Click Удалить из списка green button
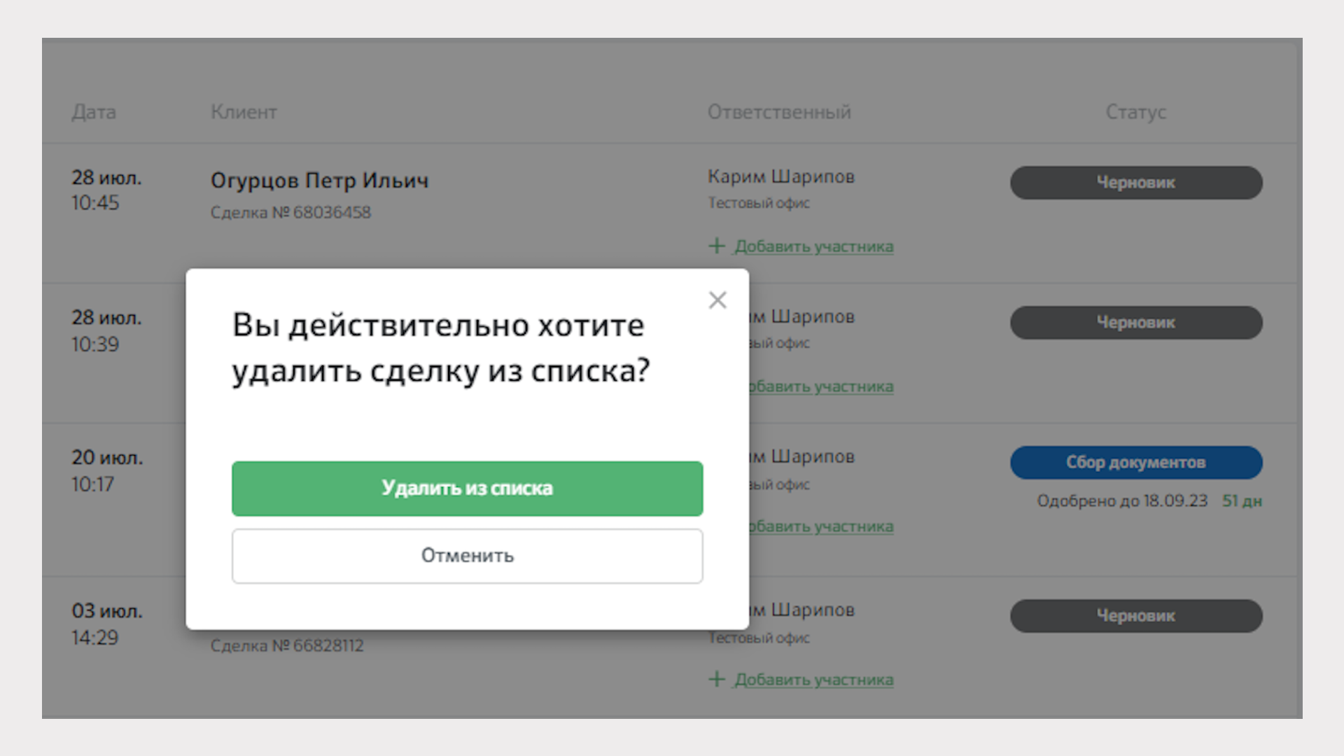The width and height of the screenshot is (1344, 756). click(467, 489)
